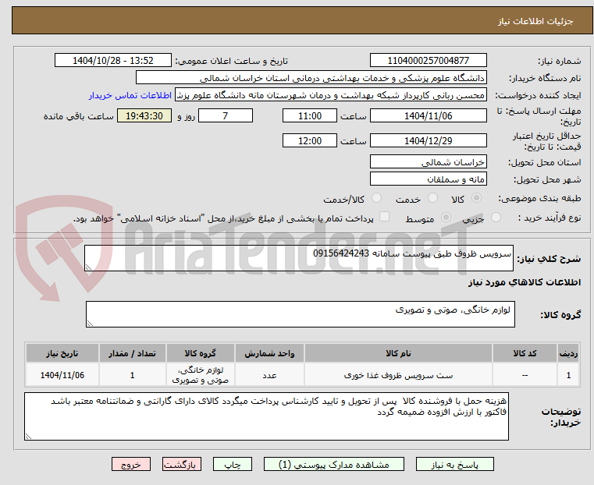Click the کد کالا column header
Viewport: 594px width, 485px height.
coord(525,353)
